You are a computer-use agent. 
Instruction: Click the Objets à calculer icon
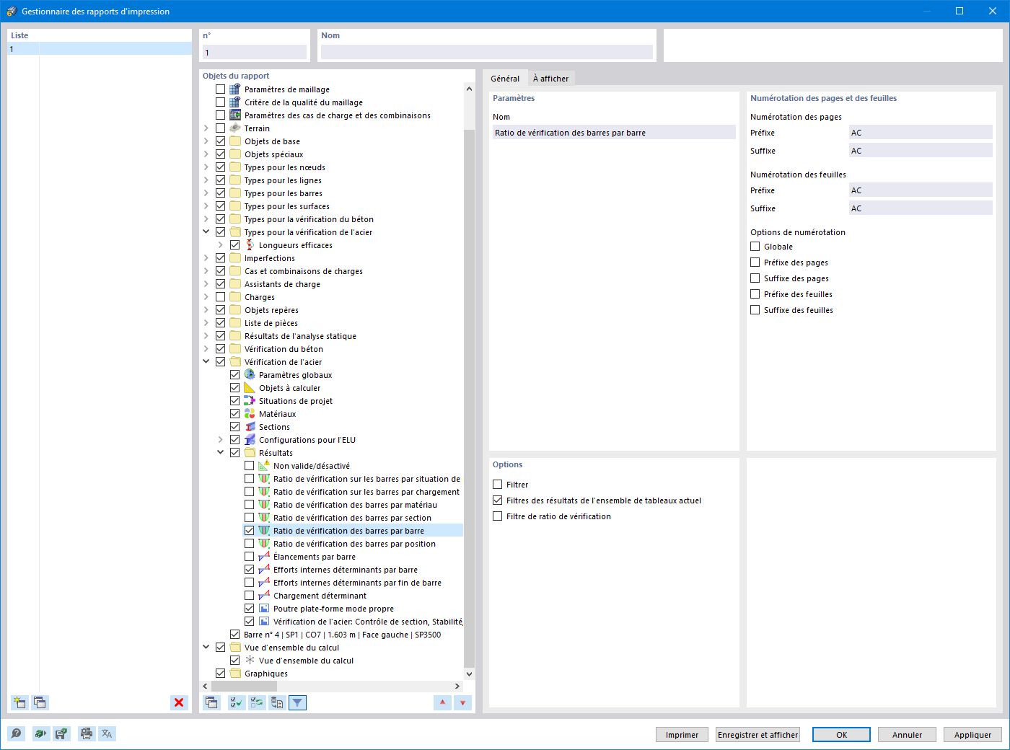click(x=250, y=388)
